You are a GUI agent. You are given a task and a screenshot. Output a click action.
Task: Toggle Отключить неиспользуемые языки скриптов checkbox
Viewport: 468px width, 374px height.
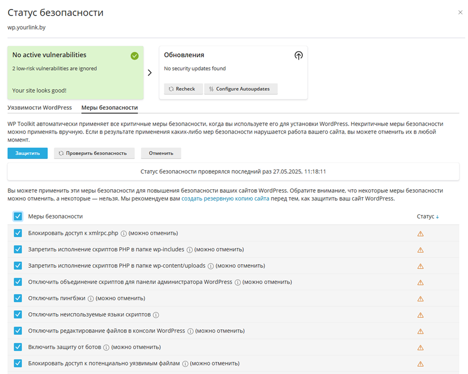point(18,314)
